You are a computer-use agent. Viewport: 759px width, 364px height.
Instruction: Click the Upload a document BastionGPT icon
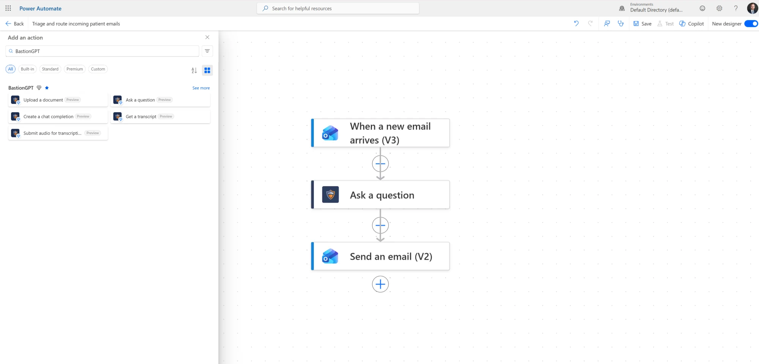16,100
